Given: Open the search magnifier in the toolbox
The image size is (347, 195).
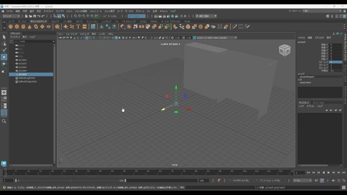Looking at the screenshot, I should (4, 121).
